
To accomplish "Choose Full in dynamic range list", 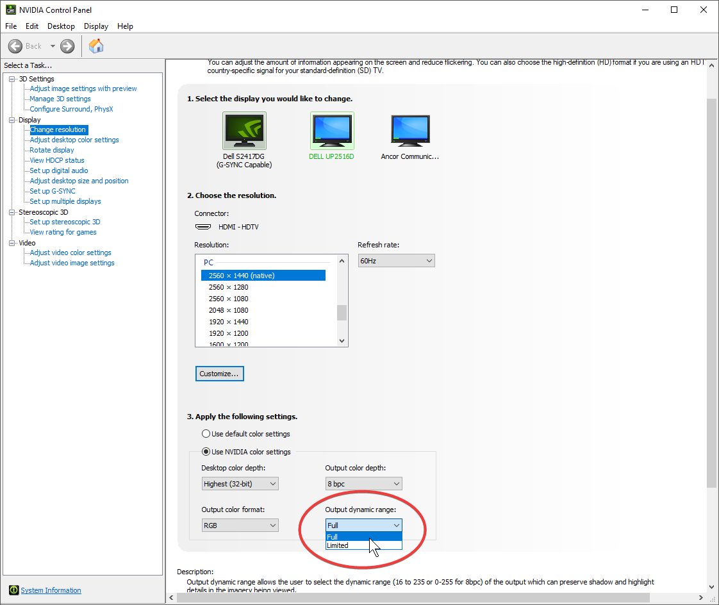I will click(x=363, y=536).
